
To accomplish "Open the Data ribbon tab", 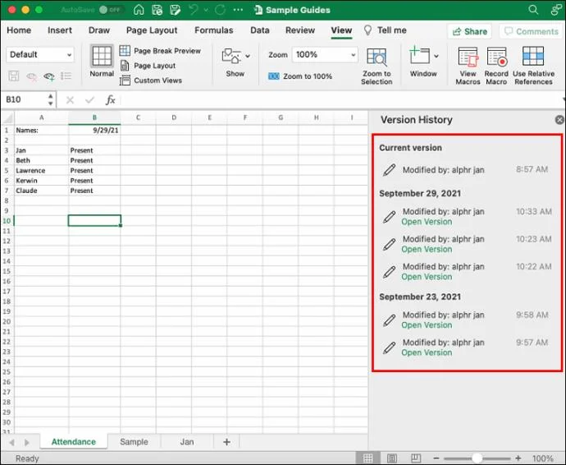I will click(x=260, y=30).
